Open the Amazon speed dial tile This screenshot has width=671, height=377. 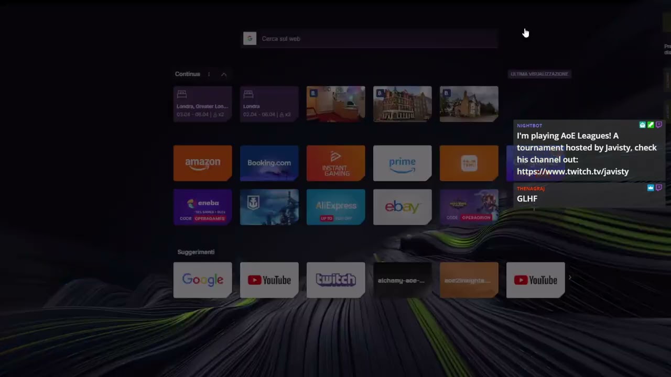pyautogui.click(x=202, y=163)
